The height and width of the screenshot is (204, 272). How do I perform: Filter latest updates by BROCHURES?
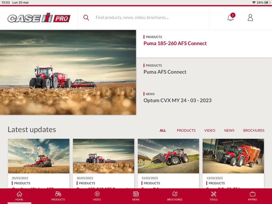254,131
